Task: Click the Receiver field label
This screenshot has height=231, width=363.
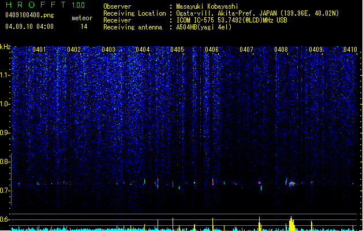Action: tap(117, 20)
